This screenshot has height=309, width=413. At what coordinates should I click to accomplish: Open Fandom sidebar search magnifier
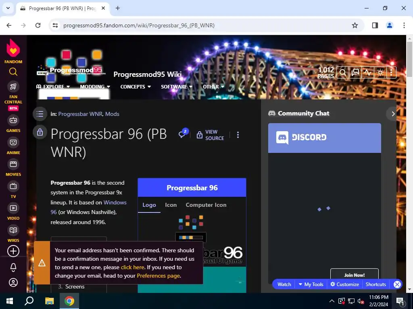click(x=13, y=72)
